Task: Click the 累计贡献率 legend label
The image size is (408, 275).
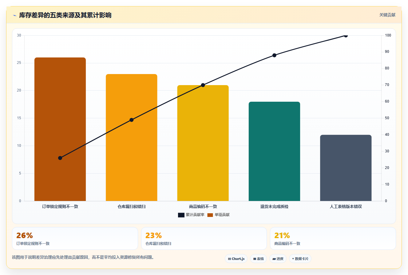Action: [x=195, y=215]
